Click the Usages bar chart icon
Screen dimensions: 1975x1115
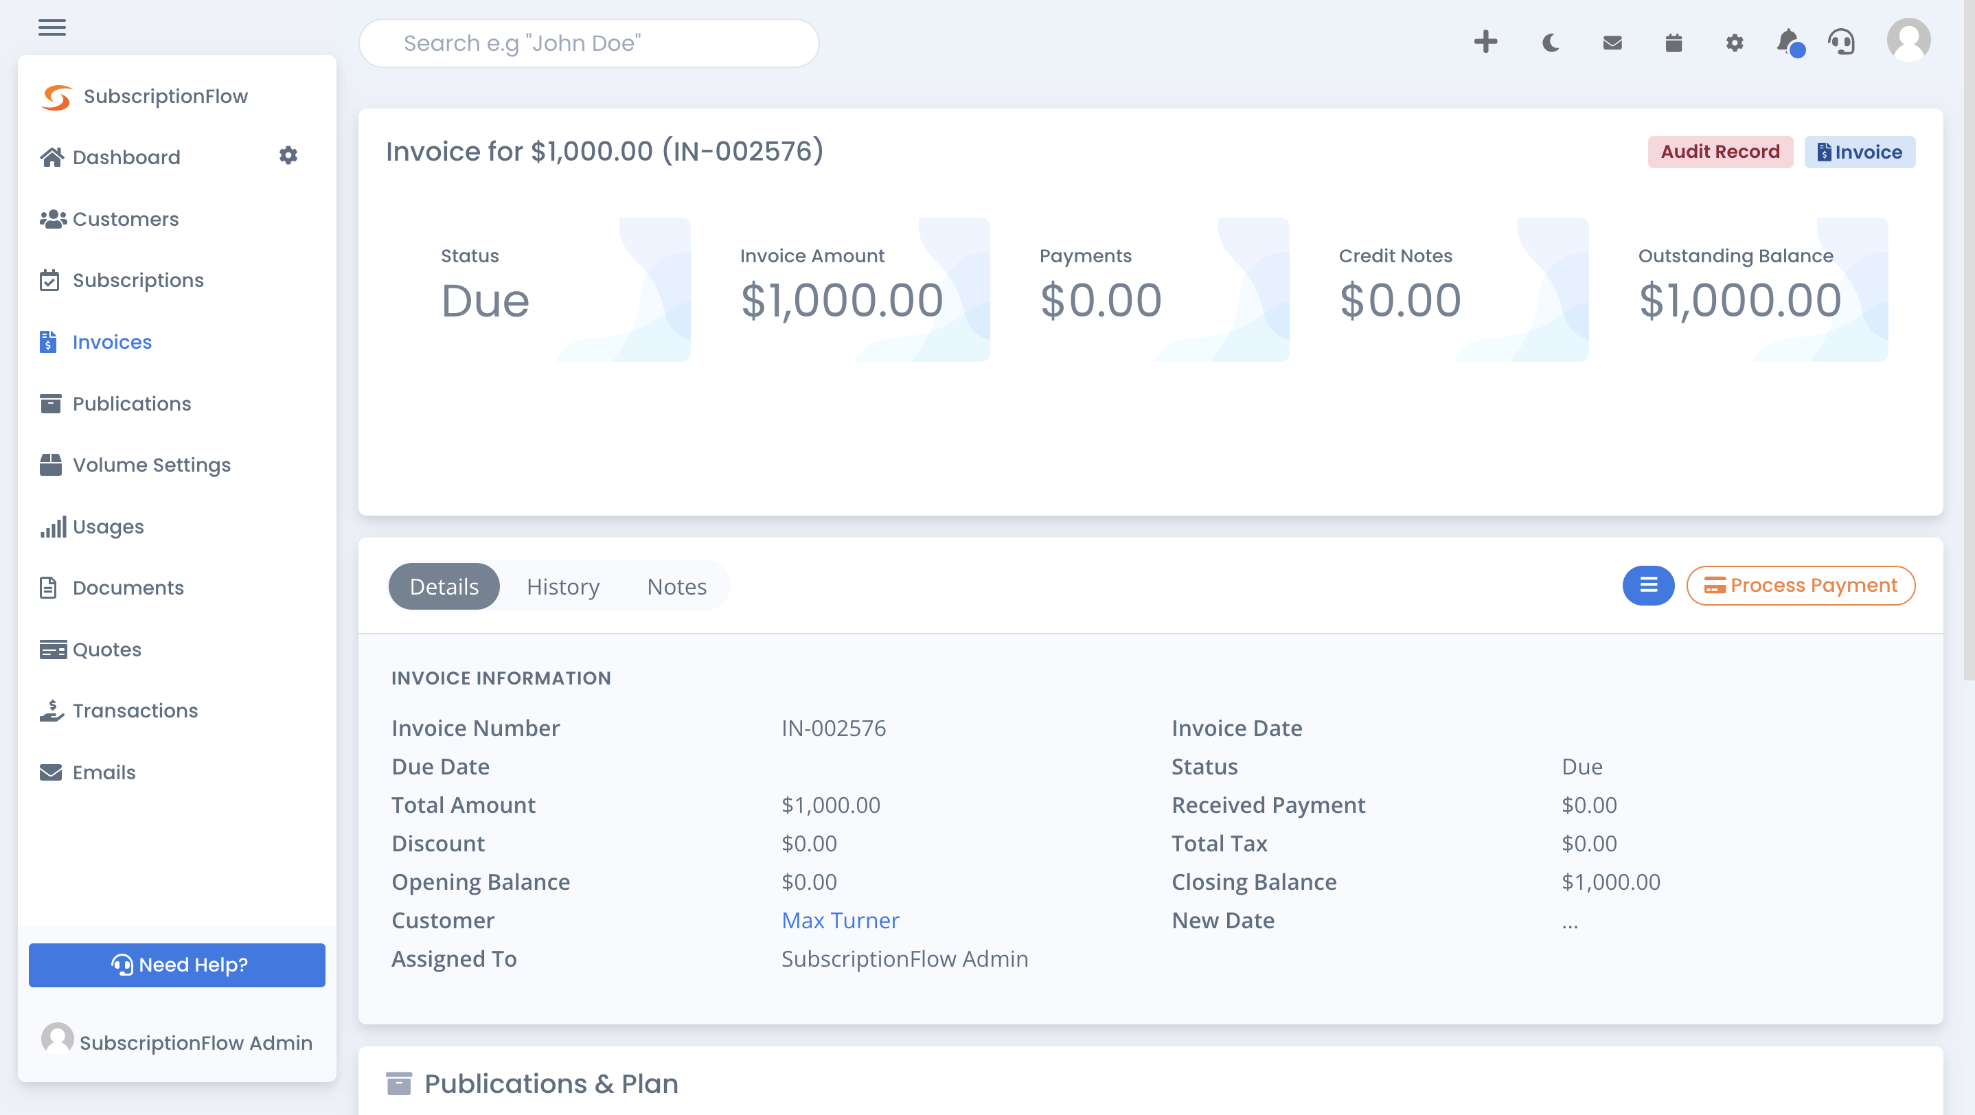click(53, 527)
